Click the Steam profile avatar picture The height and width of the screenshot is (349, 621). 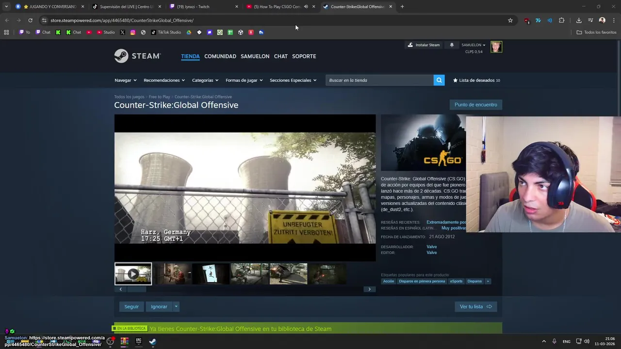(x=496, y=47)
